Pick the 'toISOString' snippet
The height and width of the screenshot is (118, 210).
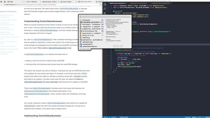click(x=92, y=38)
